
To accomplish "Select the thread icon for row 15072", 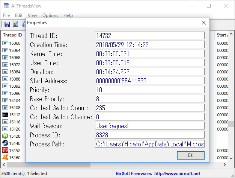I will (5, 65).
